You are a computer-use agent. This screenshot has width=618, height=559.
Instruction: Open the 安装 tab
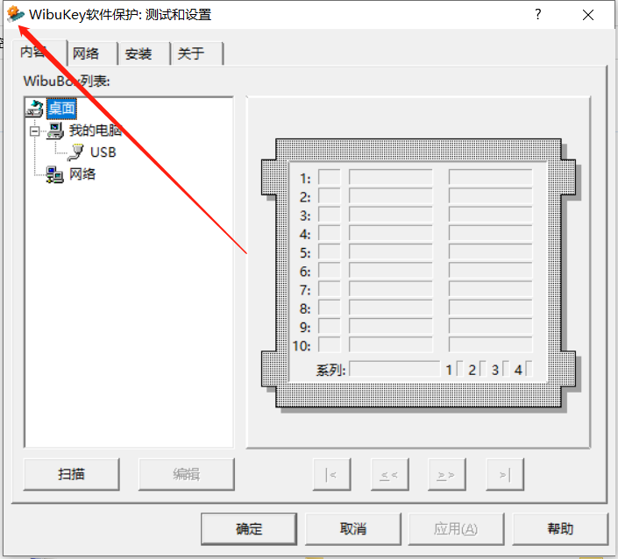click(x=145, y=53)
